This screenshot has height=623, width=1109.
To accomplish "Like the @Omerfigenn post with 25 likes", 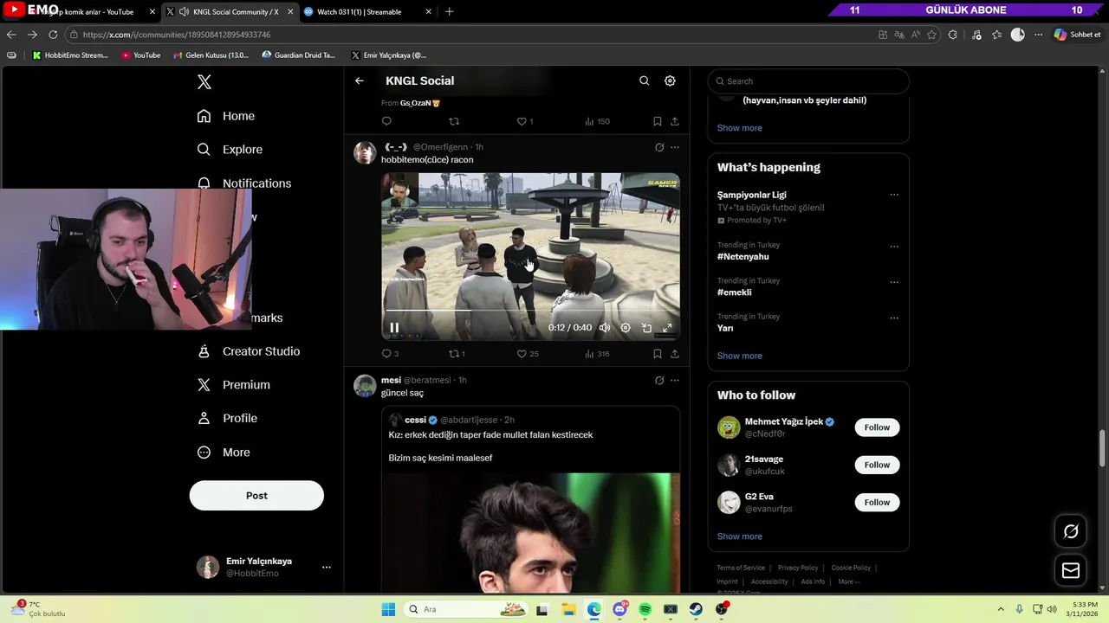I will (x=527, y=354).
